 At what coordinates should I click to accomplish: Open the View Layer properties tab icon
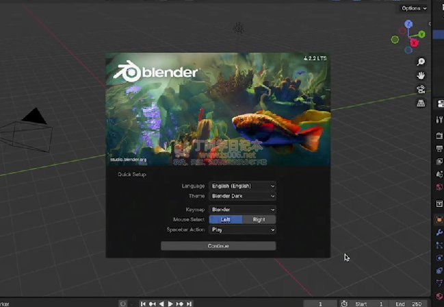(x=439, y=161)
